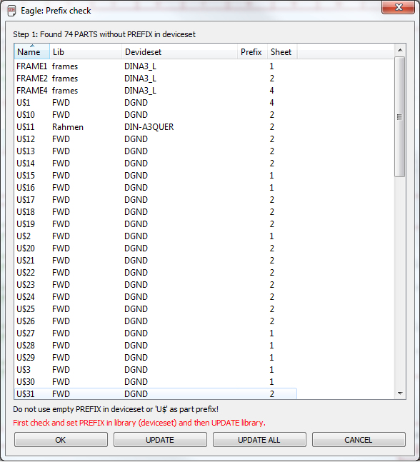Click the UPDATE button
Screen dimensions: 420x462
click(x=160, y=440)
